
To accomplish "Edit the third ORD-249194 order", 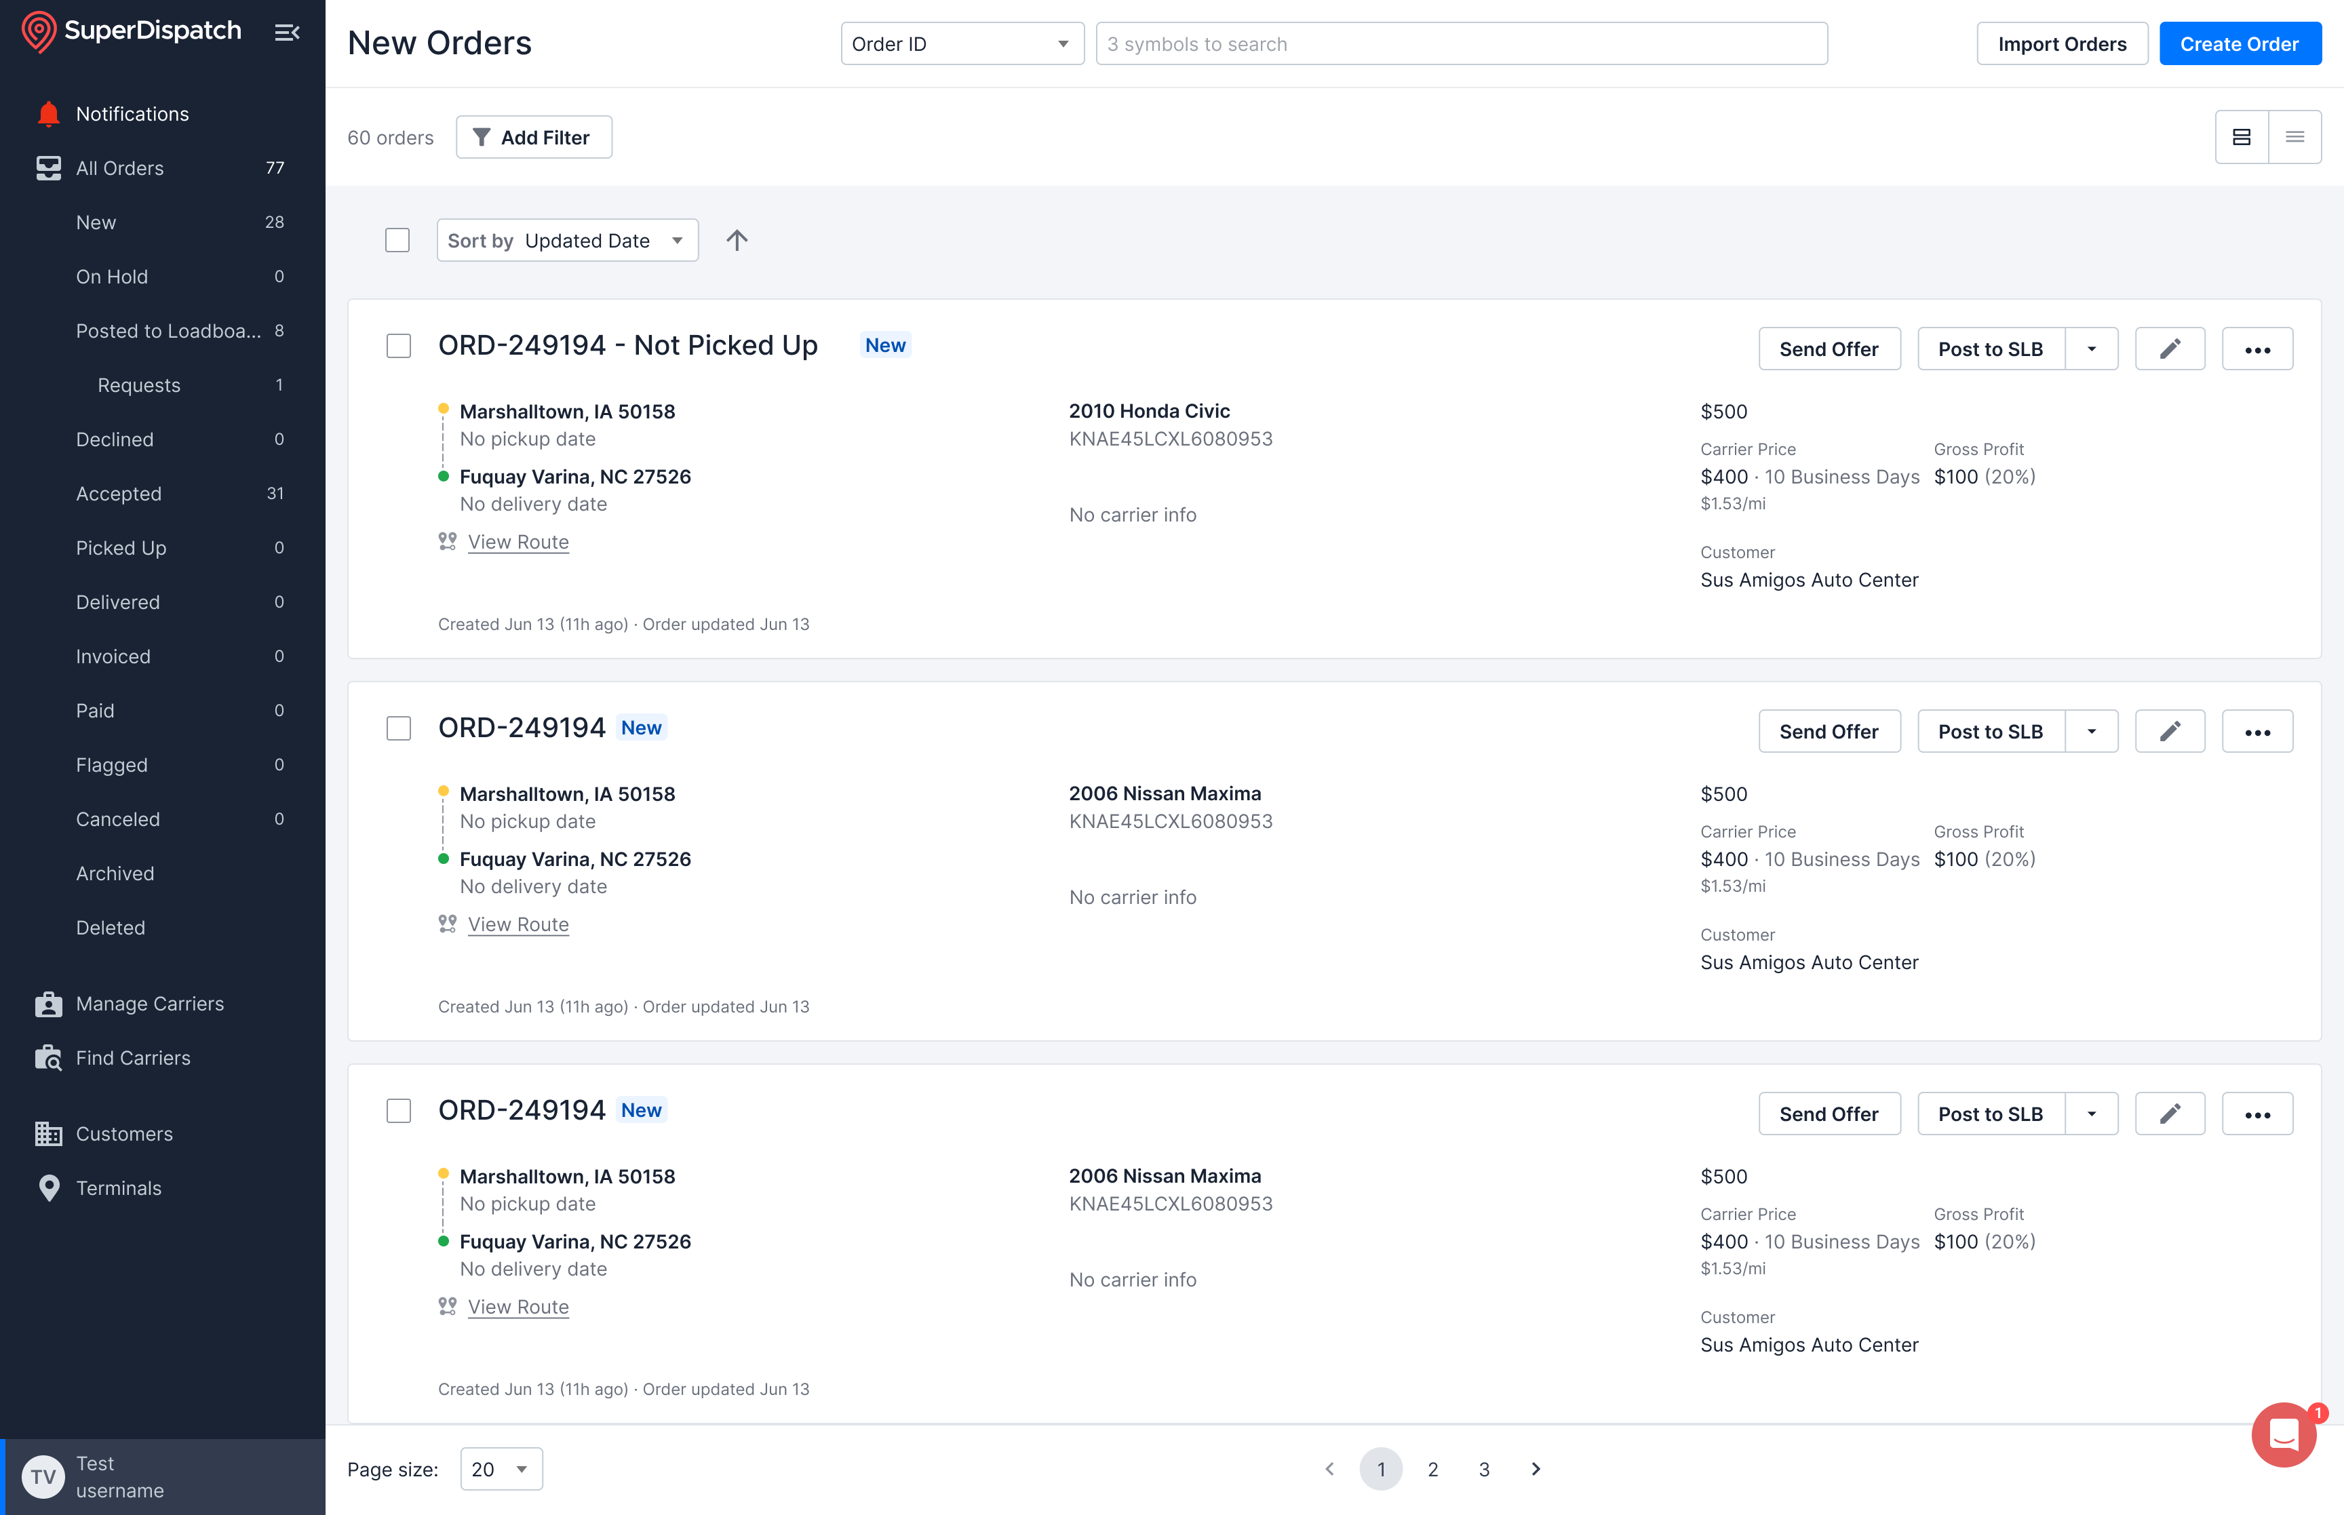I will (x=2170, y=1114).
